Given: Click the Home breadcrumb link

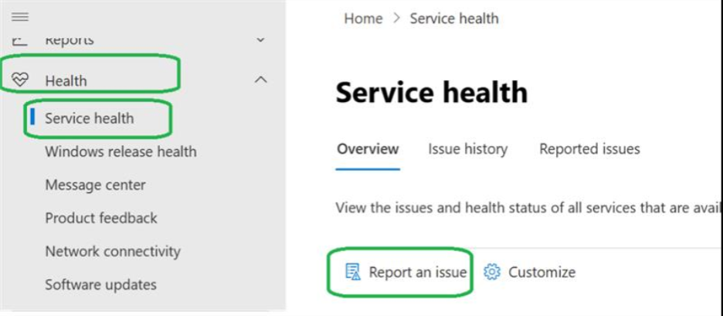Looking at the screenshot, I should pos(363,19).
